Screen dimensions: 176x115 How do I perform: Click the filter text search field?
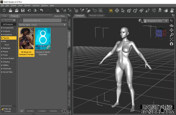[42, 21]
